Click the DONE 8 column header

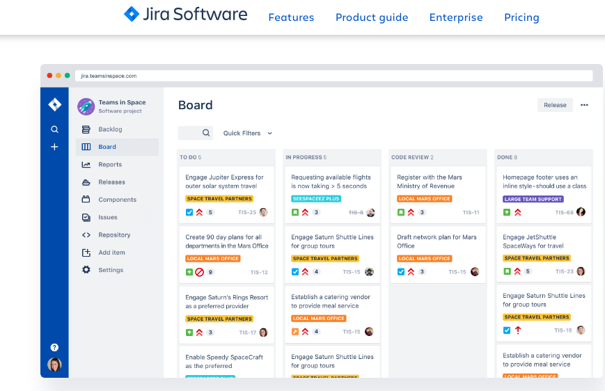507,157
